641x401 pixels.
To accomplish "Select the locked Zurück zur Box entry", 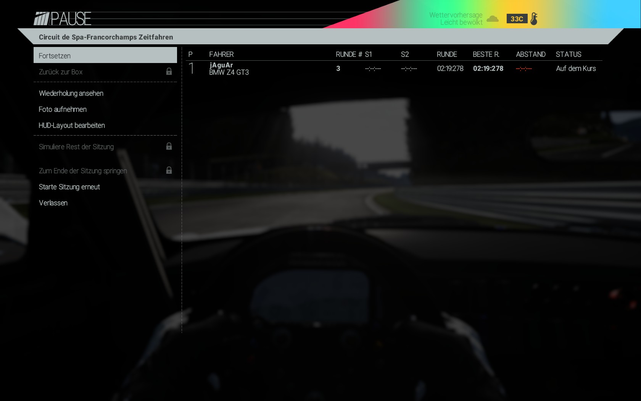I will 105,72.
